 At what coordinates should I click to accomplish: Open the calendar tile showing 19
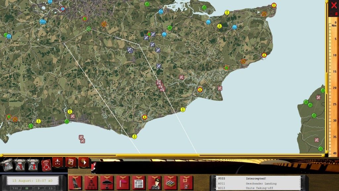(186, 183)
